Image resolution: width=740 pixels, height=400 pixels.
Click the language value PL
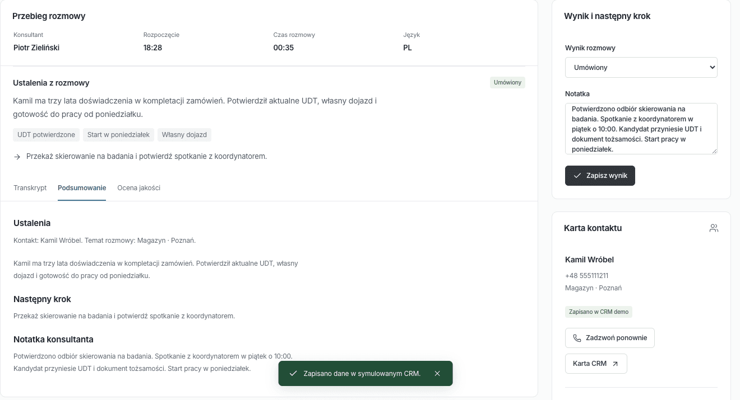tap(408, 48)
